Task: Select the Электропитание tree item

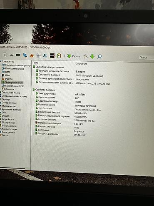Action: [12, 82]
